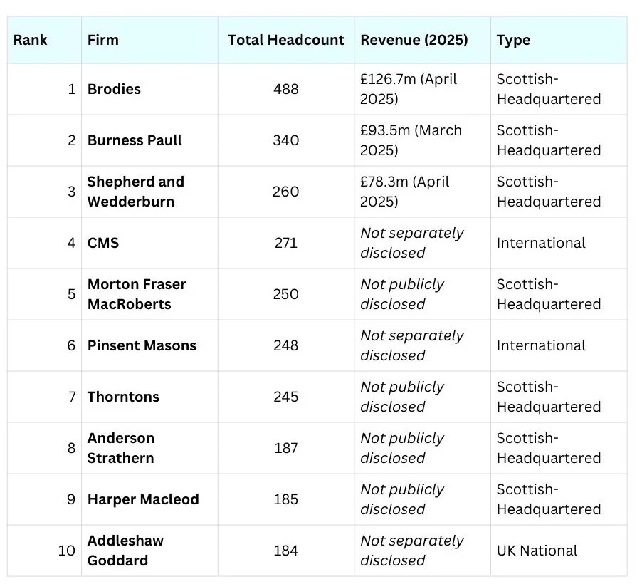Screen dimensions: 642x584
Task: Click the Firm column header
Action: click(103, 40)
